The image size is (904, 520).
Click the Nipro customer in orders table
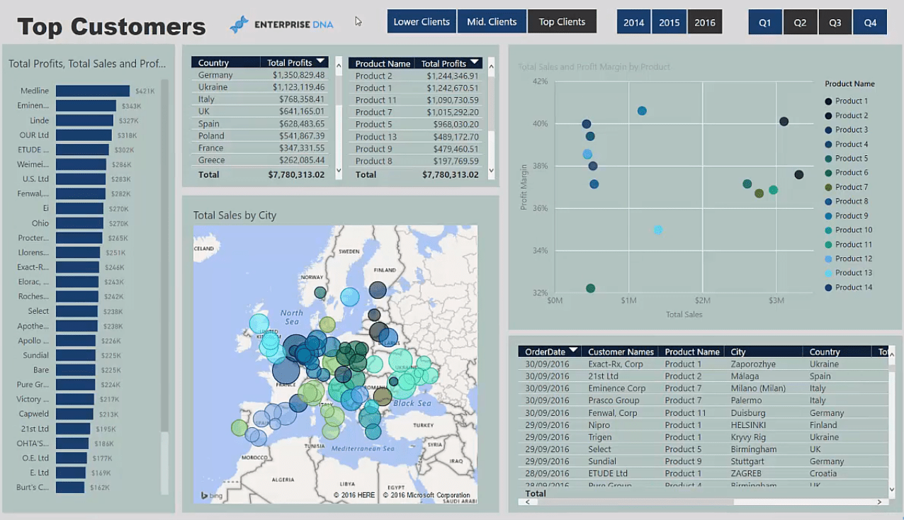coord(599,425)
